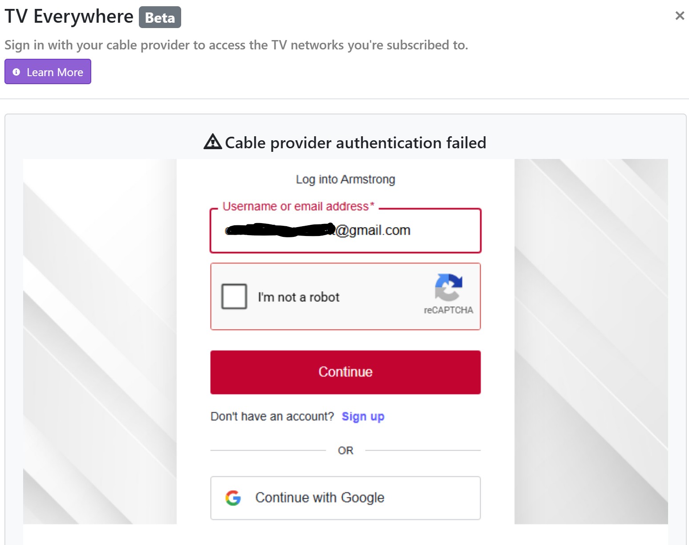Screen dimensions: 689x545
Task: Click the "Continue with Google" button text
Action: click(x=320, y=497)
